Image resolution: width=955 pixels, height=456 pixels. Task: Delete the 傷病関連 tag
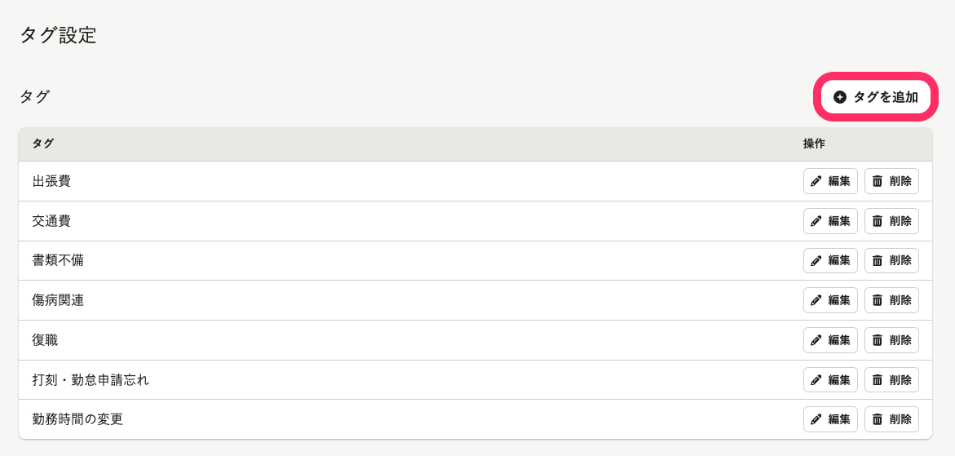pyautogui.click(x=891, y=300)
